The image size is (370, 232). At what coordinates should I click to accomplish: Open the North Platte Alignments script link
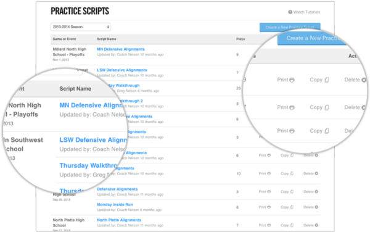(x=119, y=220)
